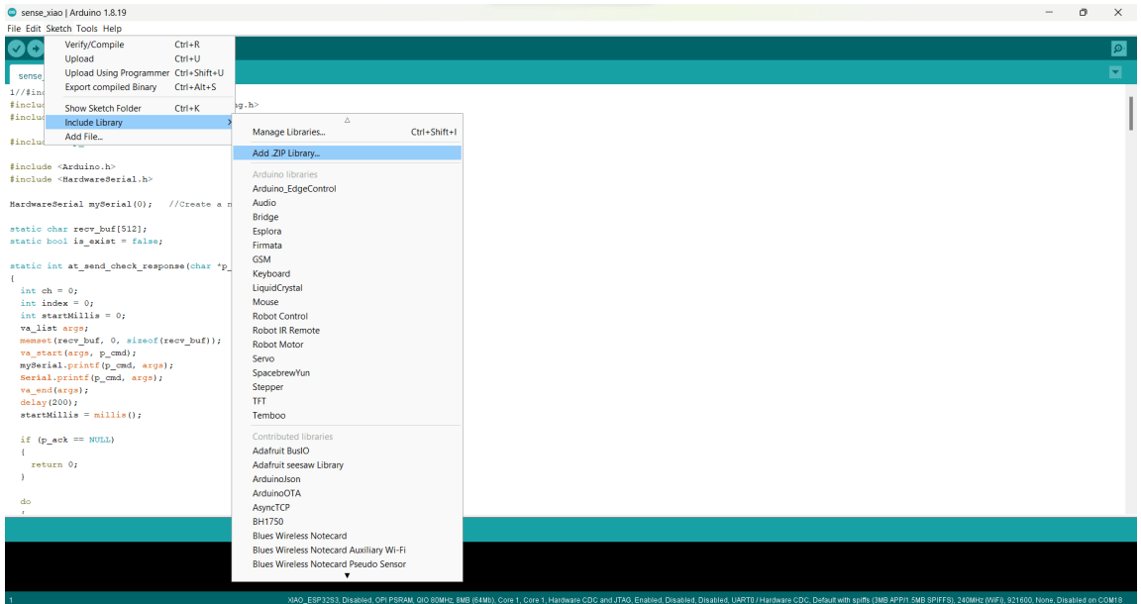
Task: Include the Temboo library
Action: click(347, 416)
